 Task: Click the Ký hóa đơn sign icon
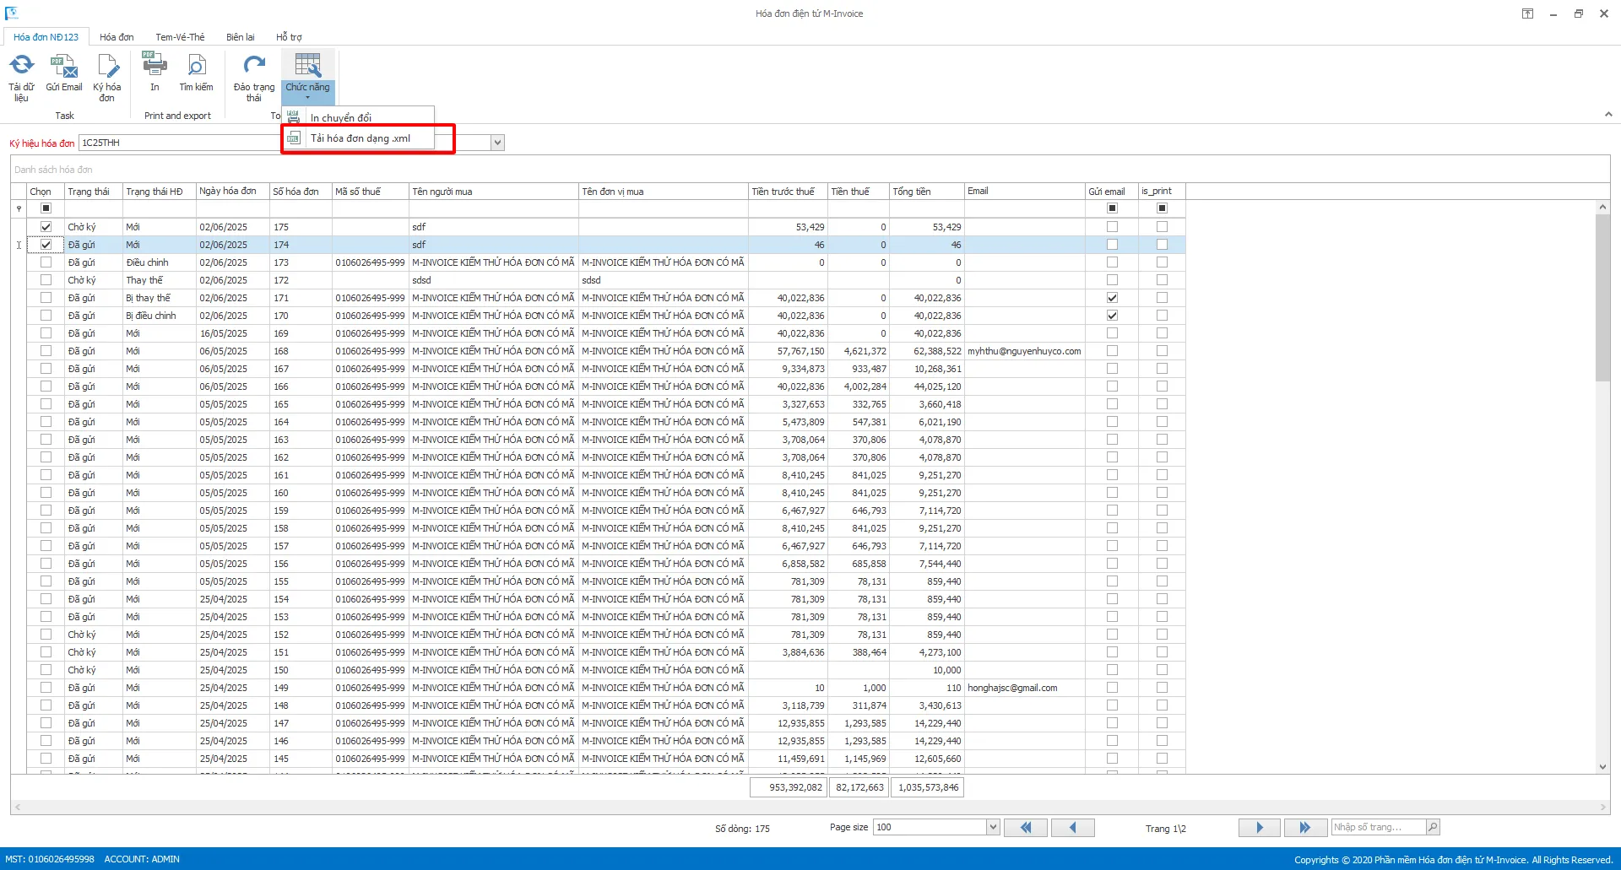click(x=107, y=65)
